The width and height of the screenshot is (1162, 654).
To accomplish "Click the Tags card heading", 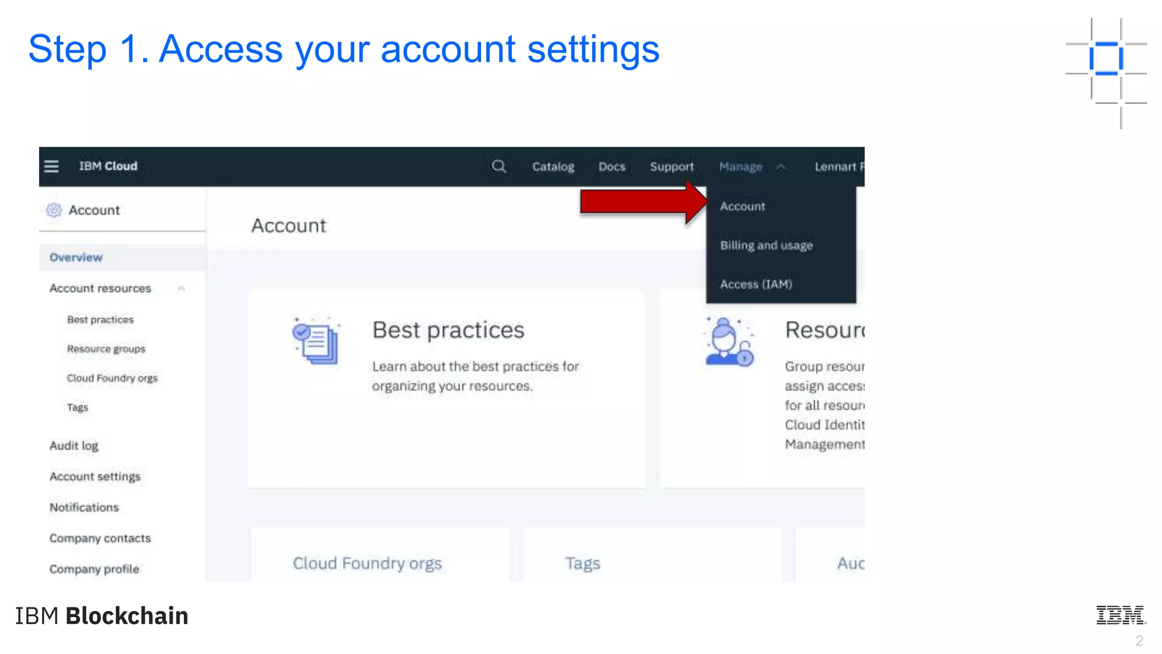I will point(583,563).
